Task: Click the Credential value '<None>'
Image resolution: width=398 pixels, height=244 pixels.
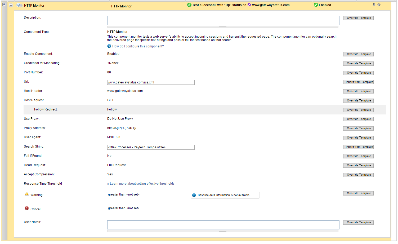Action: pyautogui.click(x=113, y=63)
